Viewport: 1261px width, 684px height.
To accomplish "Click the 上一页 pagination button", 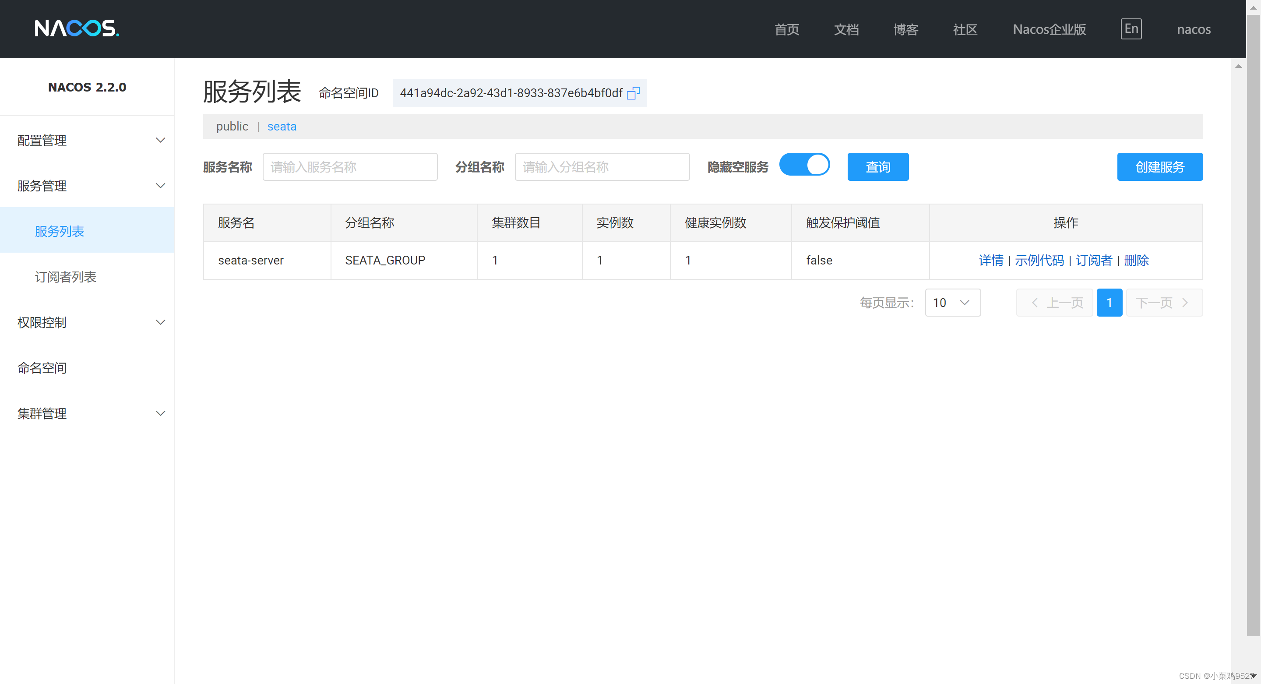I will click(x=1054, y=303).
